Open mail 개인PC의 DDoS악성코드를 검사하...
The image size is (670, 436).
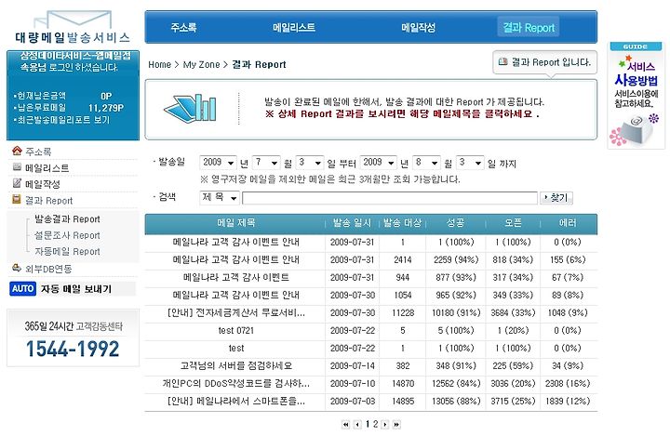235,383
